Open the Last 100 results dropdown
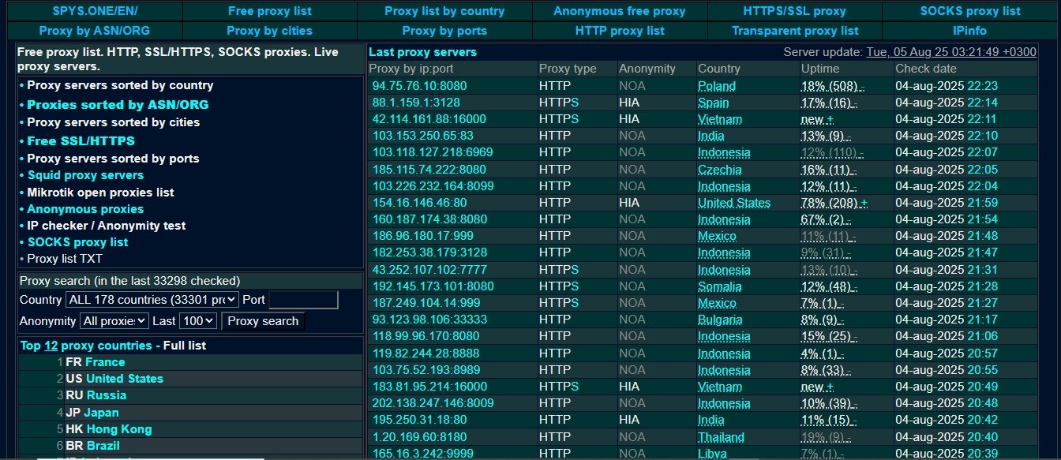1061x460 pixels. click(x=198, y=321)
